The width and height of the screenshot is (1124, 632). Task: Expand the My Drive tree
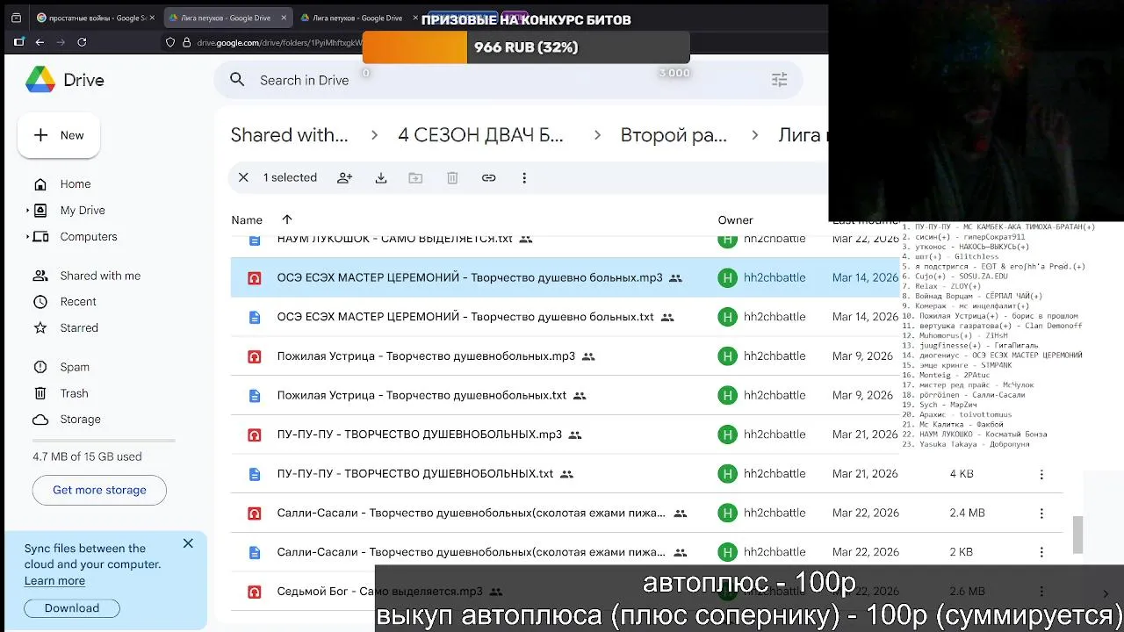coord(28,211)
